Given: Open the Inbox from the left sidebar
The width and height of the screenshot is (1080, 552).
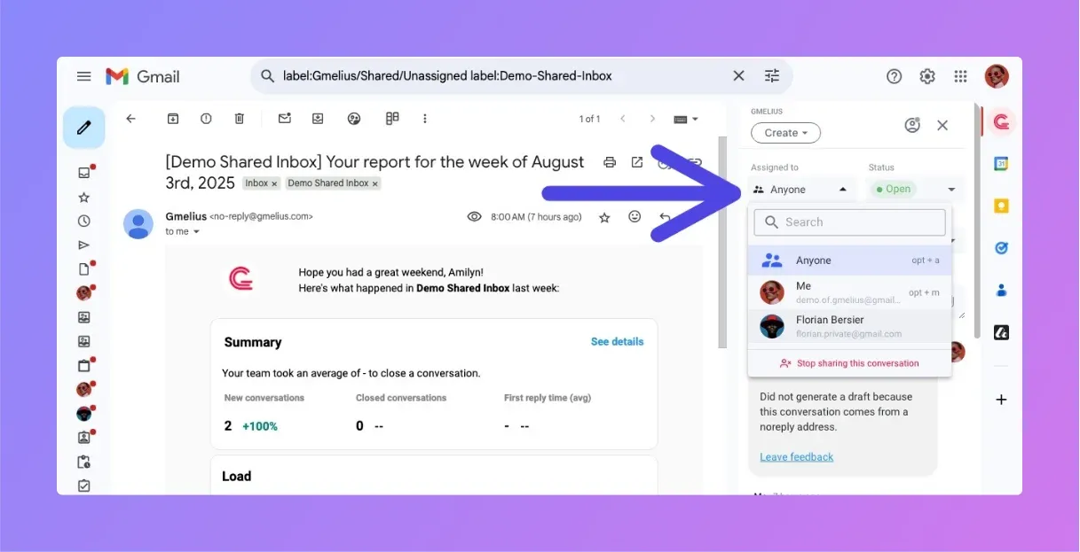Looking at the screenshot, I should [x=84, y=173].
